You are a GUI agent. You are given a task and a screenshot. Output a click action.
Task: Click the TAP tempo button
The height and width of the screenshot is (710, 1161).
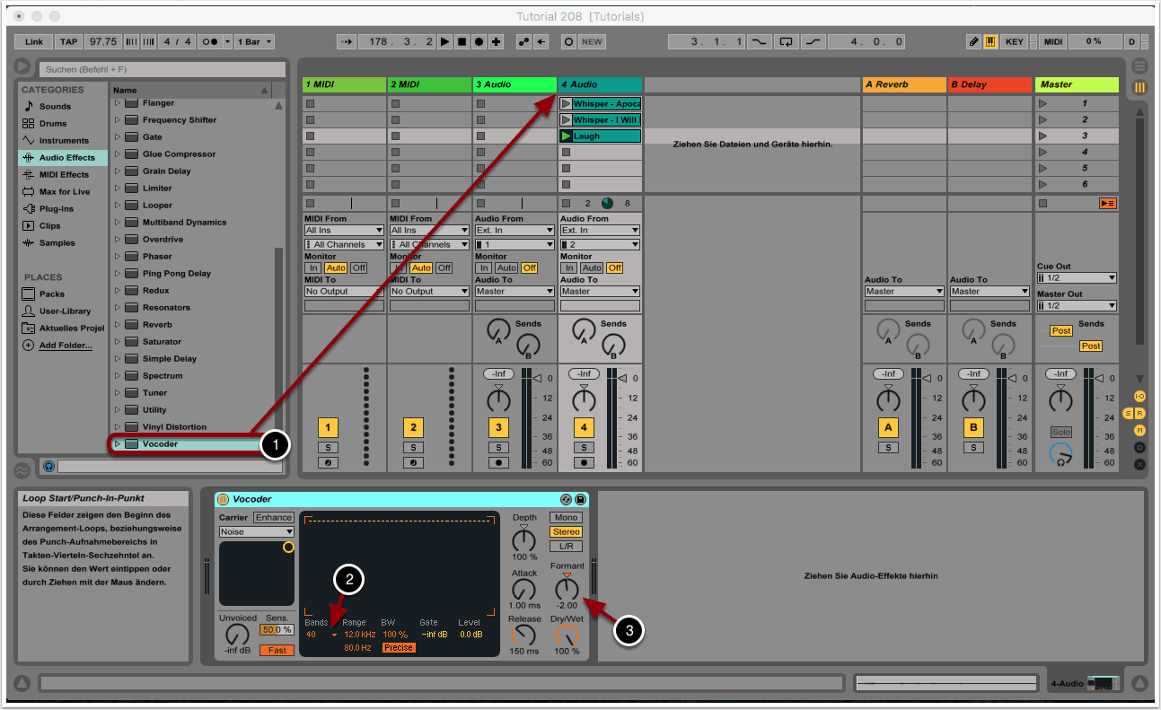68,42
